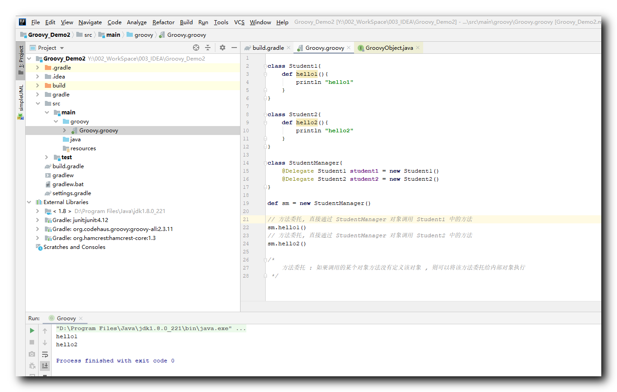The image size is (617, 392).
Task: Open the Build menu
Action: [x=186, y=22]
